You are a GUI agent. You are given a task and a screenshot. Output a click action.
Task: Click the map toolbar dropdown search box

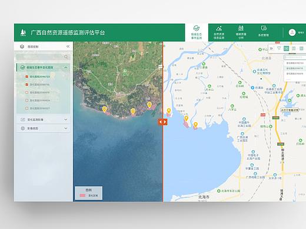pos(295,58)
